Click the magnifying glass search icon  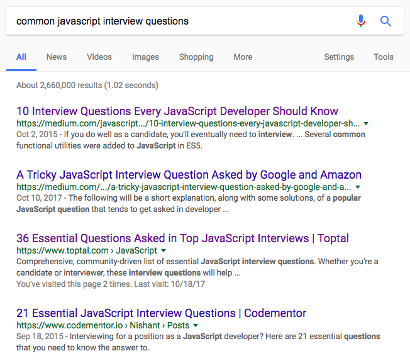click(386, 21)
